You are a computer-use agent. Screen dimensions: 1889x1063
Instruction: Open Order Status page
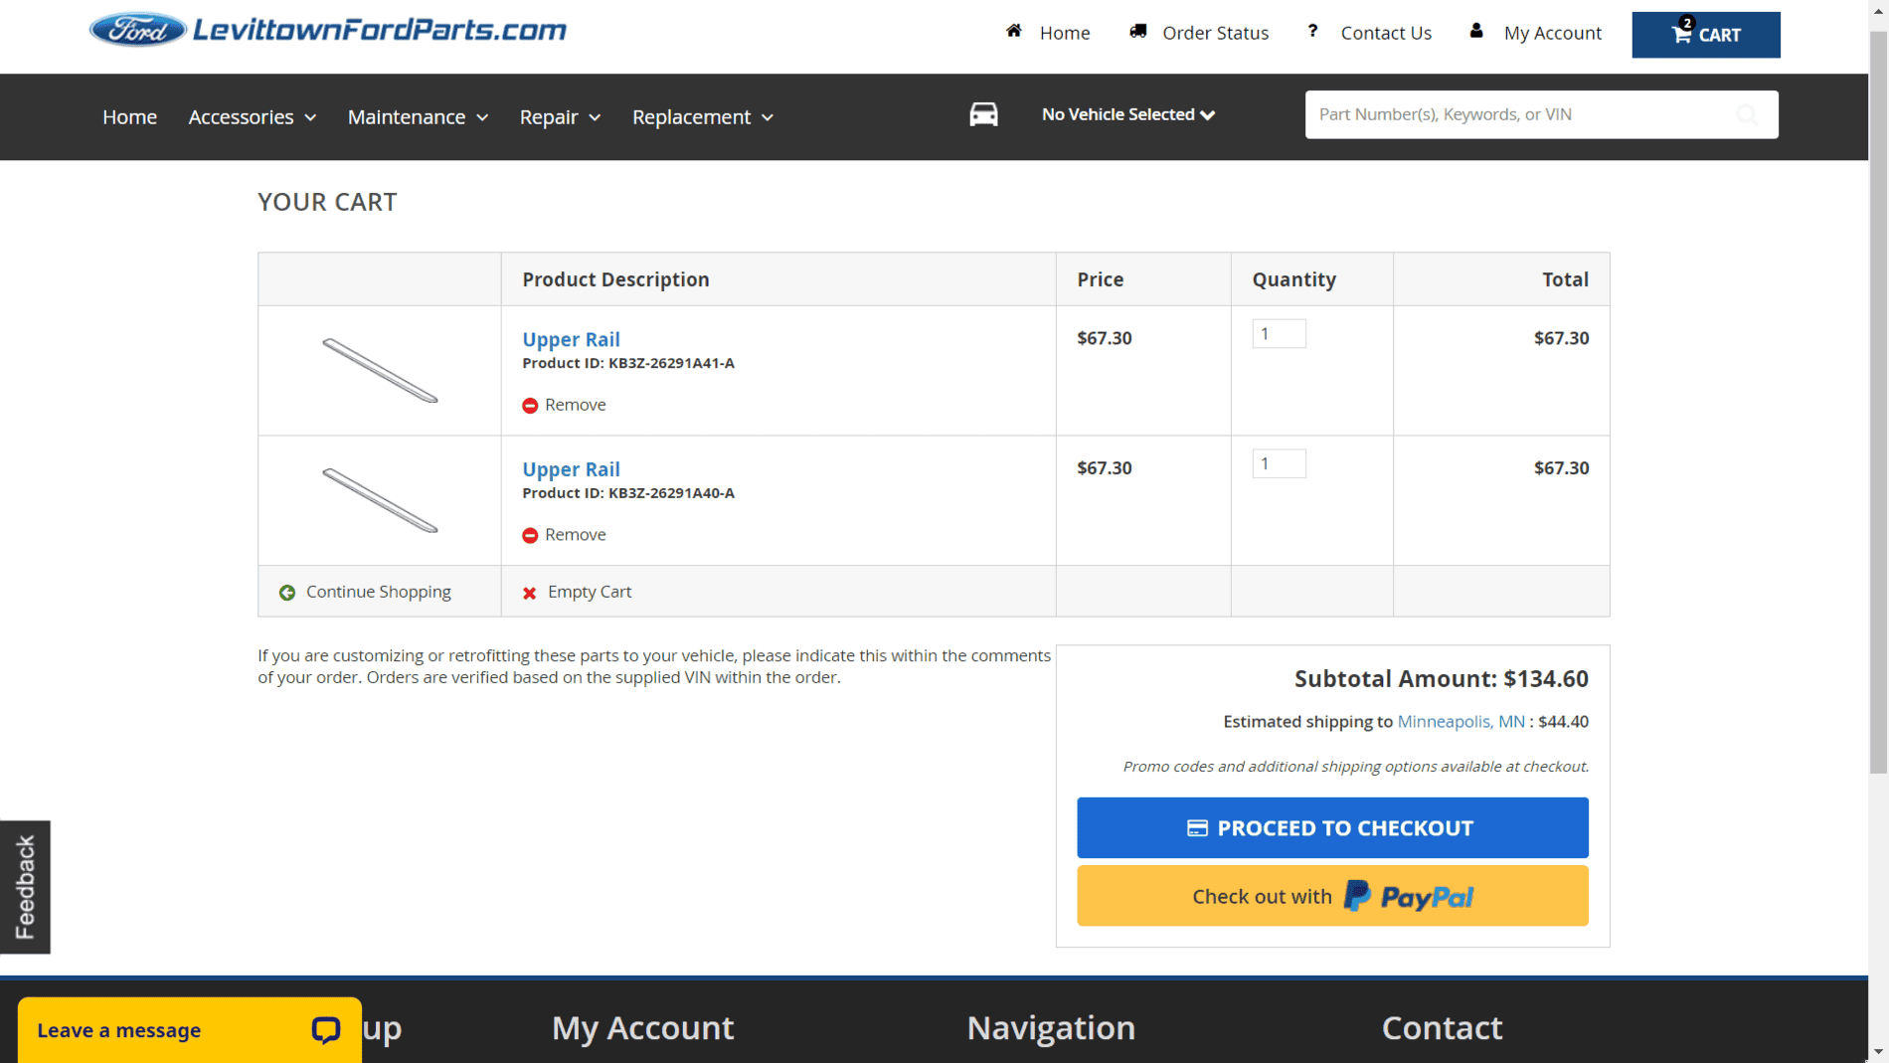point(1215,33)
